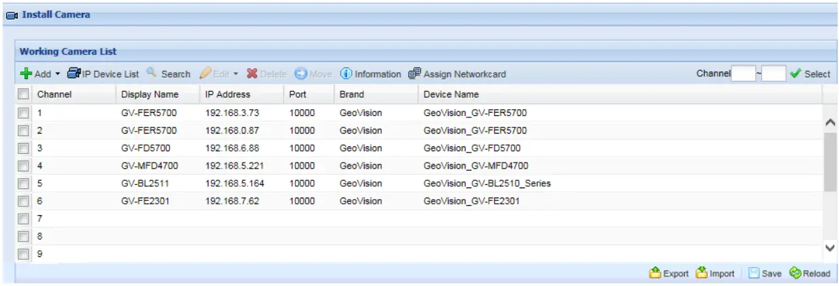Select IP address 192.168.3.73
The width and height of the screenshot is (839, 286).
(x=231, y=113)
